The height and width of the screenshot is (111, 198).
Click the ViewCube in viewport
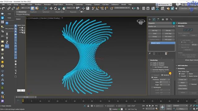click(141, 22)
